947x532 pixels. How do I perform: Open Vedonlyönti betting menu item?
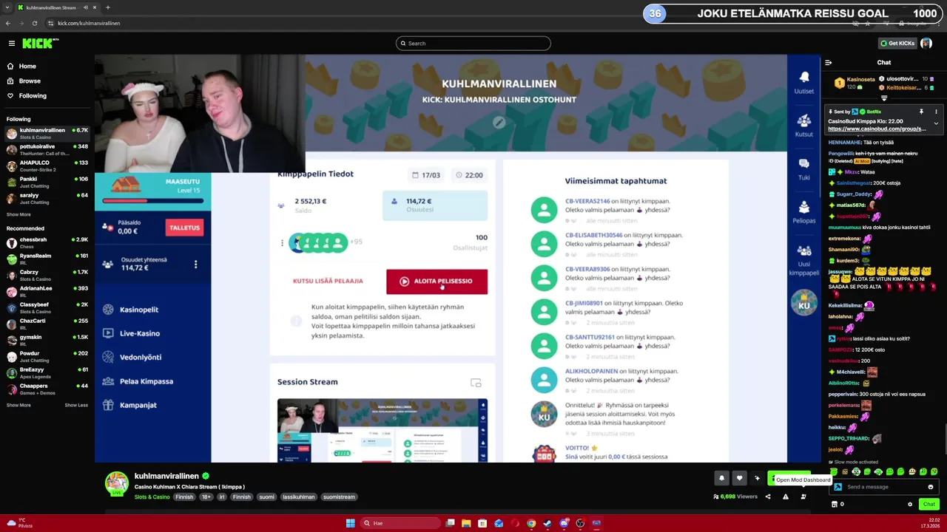[132, 357]
